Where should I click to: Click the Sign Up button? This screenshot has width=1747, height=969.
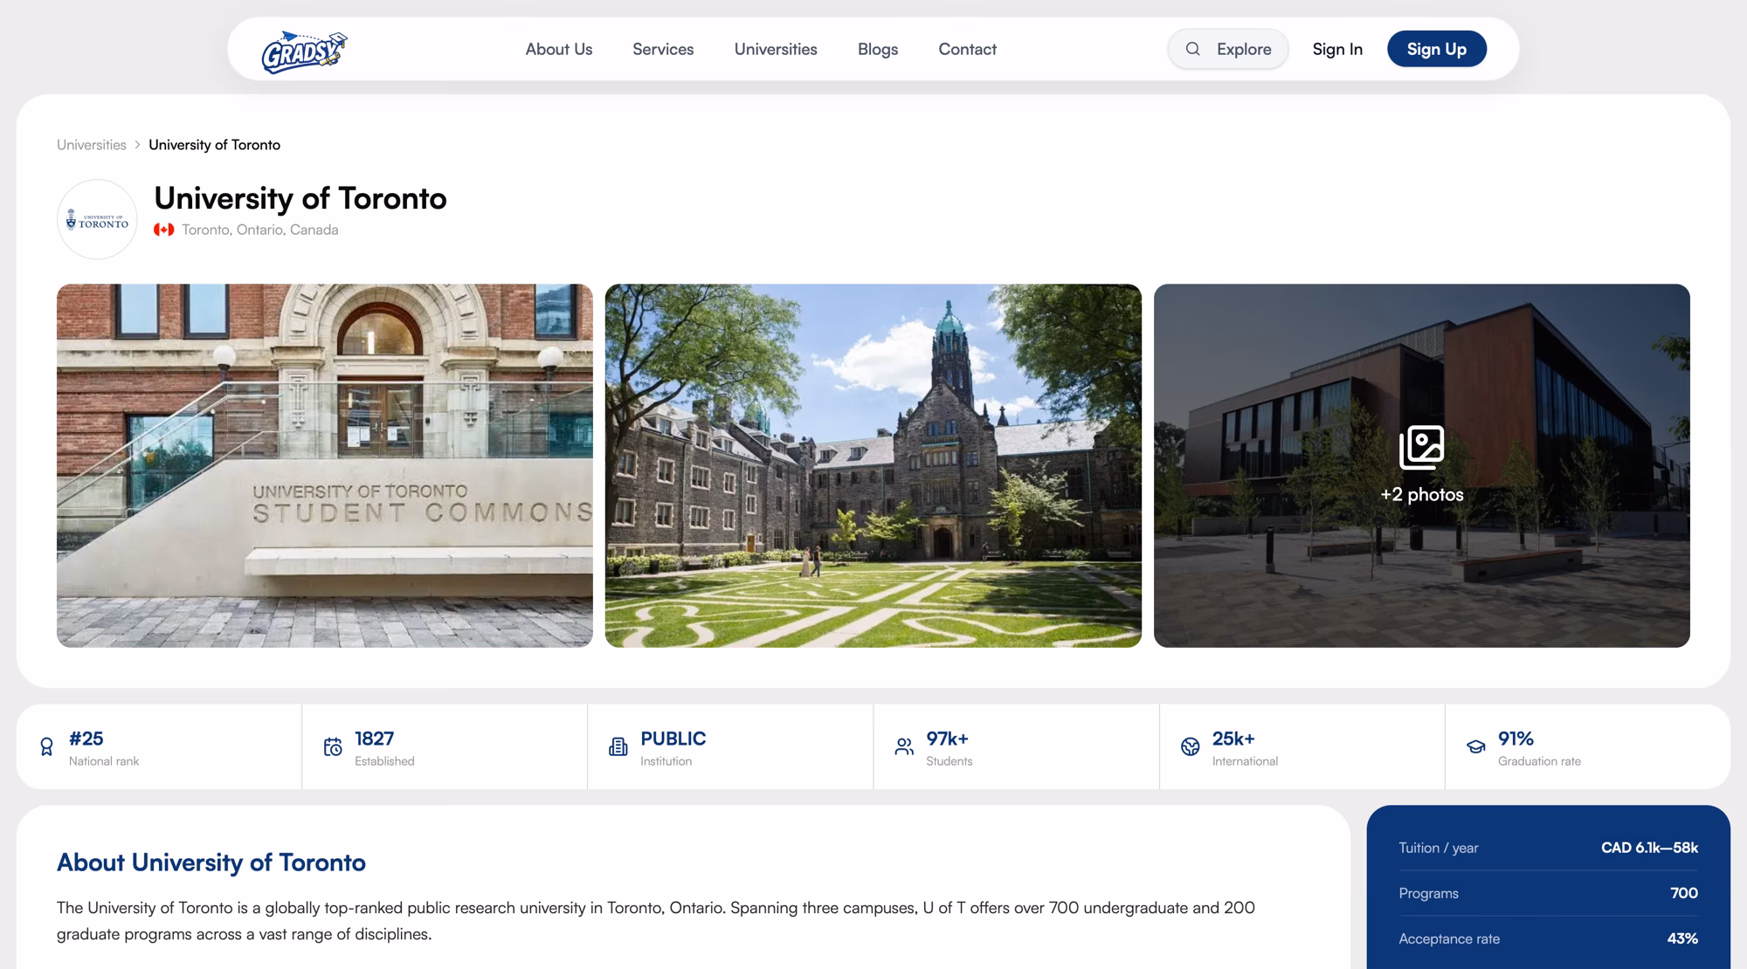click(x=1437, y=49)
